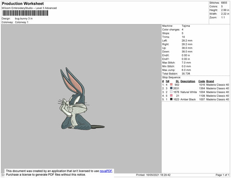The image size is (231, 178).
Task: Click the Total Bobbin value 35.73ft
Action: 186,74
